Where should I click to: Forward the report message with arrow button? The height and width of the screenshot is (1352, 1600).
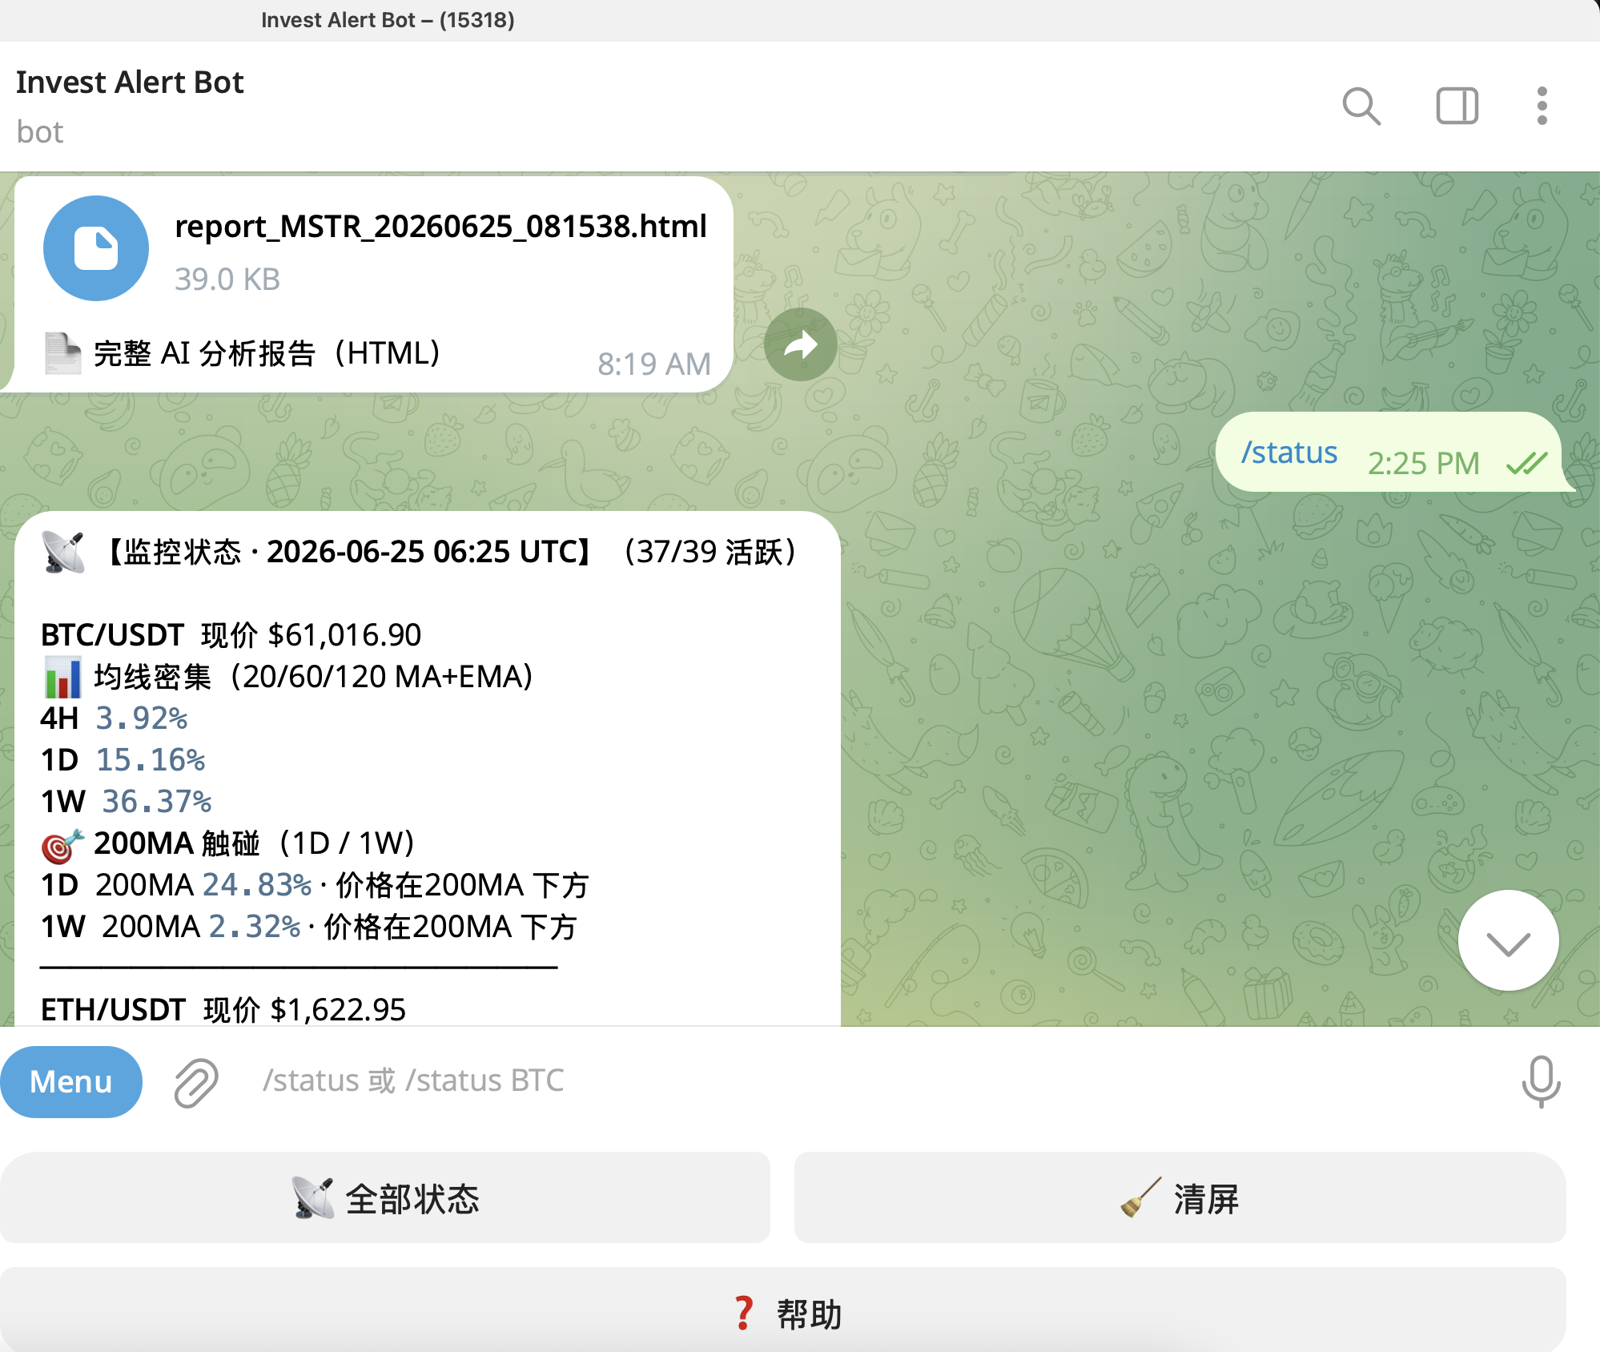(801, 344)
